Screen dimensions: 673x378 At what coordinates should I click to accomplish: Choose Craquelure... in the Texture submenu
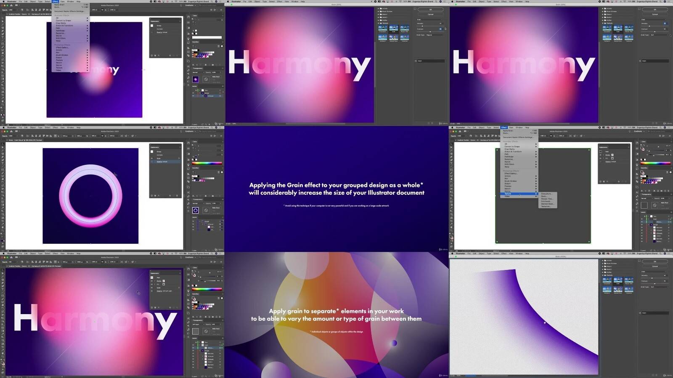coord(546,193)
